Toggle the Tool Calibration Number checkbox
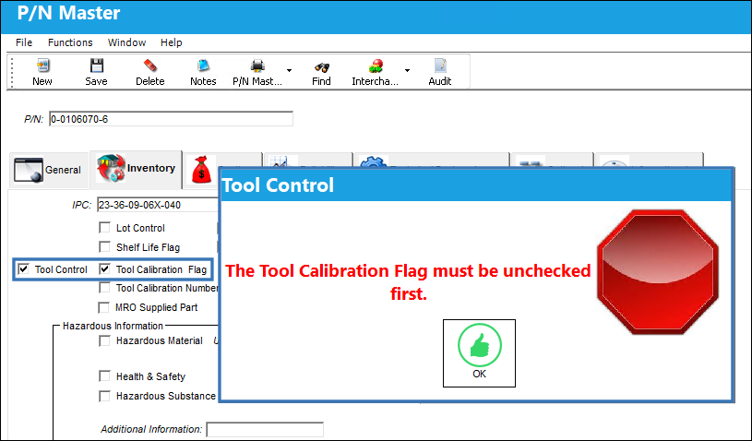Screen dimensions: 752x441 (x=104, y=288)
